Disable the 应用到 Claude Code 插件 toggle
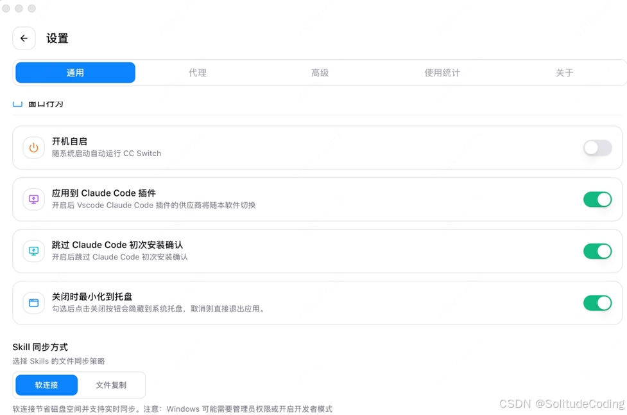627x415 pixels. (x=597, y=199)
